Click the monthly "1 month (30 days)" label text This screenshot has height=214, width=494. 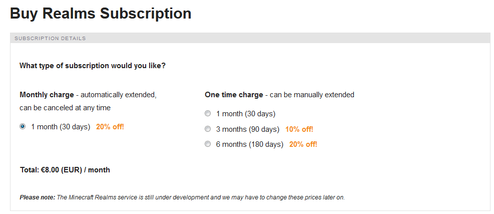coord(61,127)
